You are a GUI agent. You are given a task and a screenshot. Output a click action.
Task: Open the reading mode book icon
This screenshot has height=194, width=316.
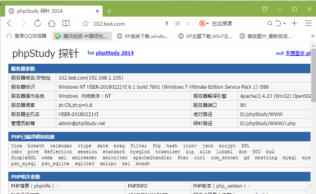(x=66, y=23)
